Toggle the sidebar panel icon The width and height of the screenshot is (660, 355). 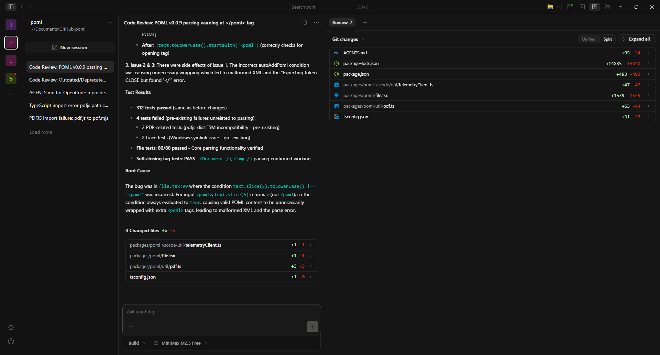pyautogui.click(x=11, y=7)
